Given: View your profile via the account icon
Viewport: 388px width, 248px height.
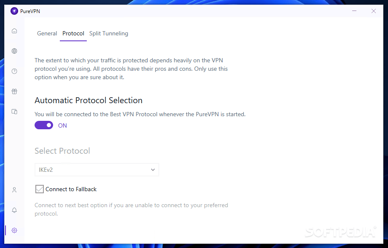Looking at the screenshot, I should point(14,189).
